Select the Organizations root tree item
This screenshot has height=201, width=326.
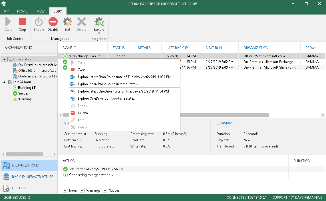click(x=23, y=59)
